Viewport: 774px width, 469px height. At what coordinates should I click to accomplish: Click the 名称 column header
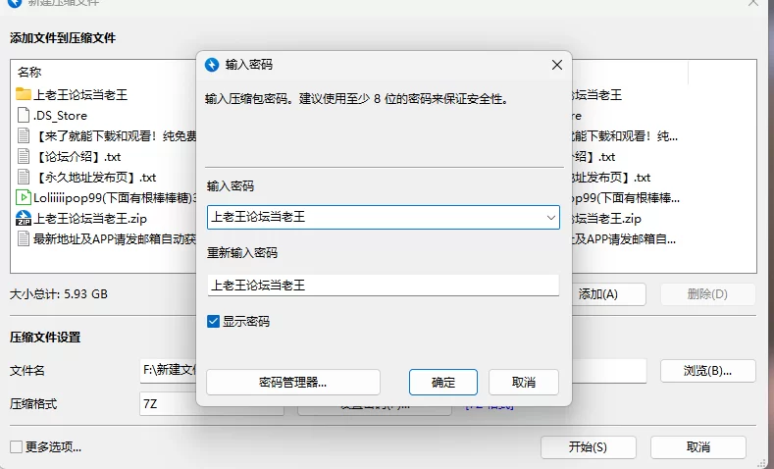tap(29, 72)
